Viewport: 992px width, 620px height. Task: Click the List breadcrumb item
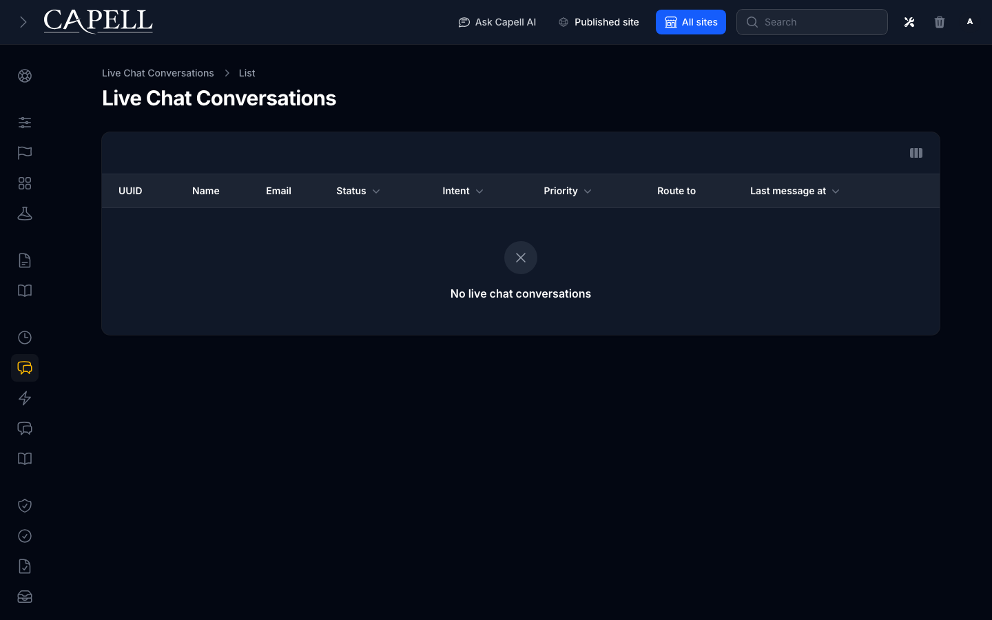pyautogui.click(x=247, y=73)
